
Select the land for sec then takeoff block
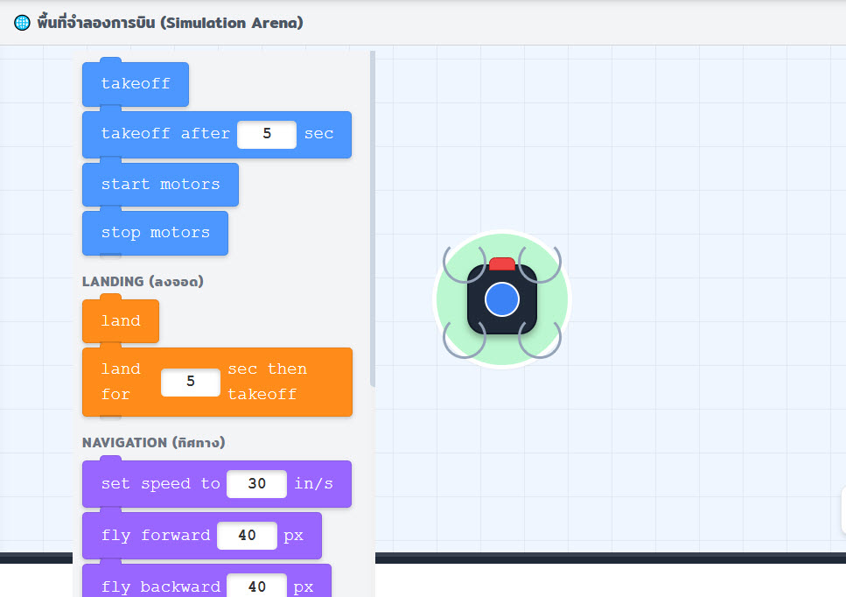pos(217,382)
